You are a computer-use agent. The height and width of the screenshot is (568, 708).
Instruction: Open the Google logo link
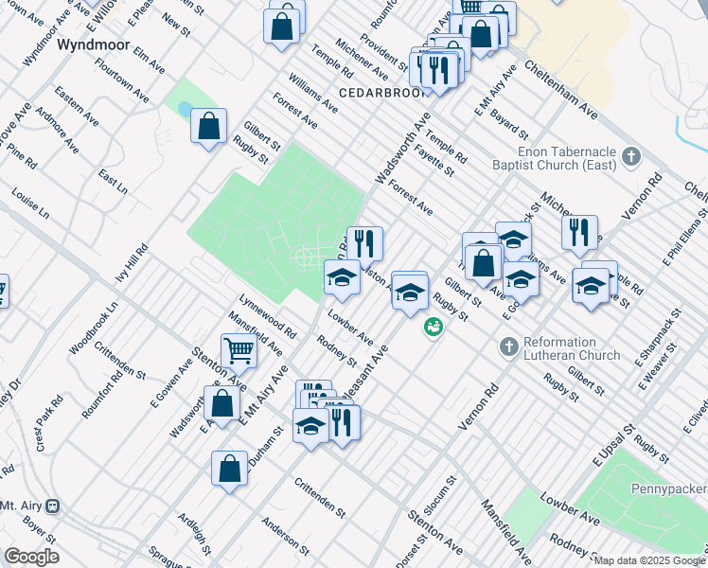tap(31, 557)
